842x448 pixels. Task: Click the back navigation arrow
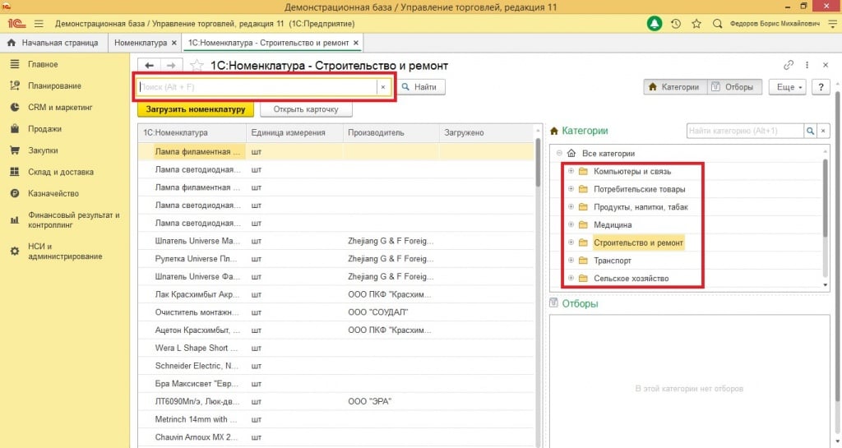tap(150, 65)
